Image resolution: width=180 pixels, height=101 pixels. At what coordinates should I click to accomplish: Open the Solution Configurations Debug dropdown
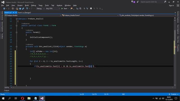40,9
